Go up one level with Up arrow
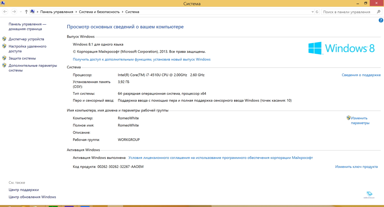This screenshot has width=384, height=207. 26,12
